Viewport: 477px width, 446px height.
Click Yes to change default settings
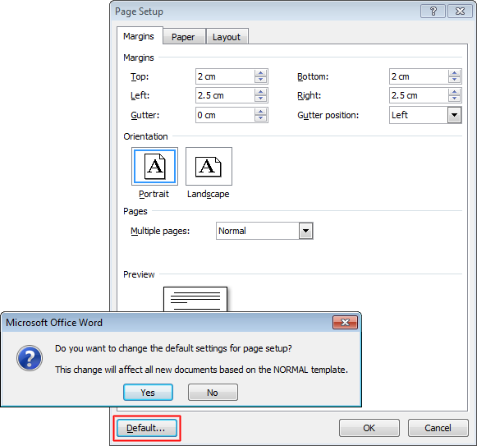point(148,393)
